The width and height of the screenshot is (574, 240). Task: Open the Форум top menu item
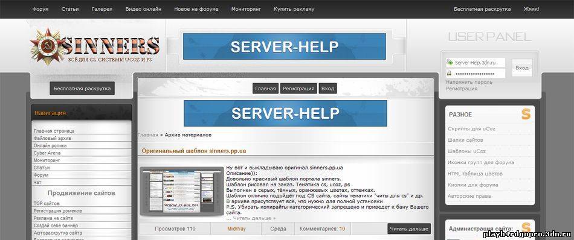click(x=40, y=9)
